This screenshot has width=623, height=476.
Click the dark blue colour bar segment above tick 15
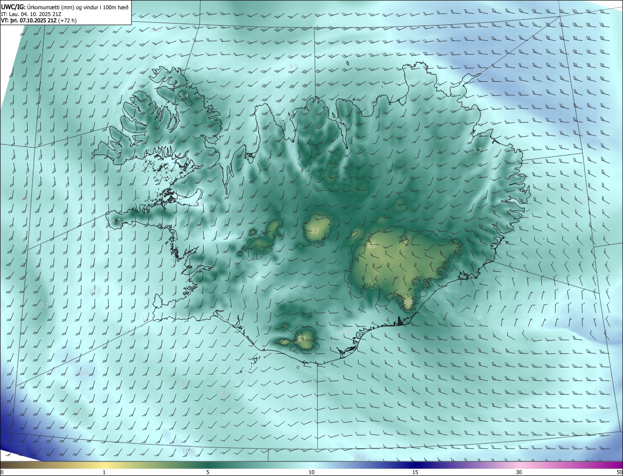point(415,465)
